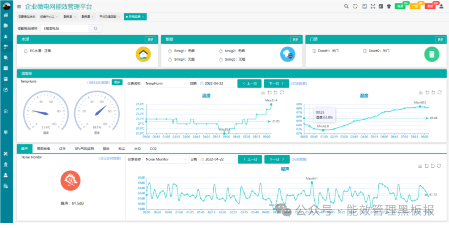
Task: Open the alarm bell icon in sidebar
Action: click(x=5, y=36)
